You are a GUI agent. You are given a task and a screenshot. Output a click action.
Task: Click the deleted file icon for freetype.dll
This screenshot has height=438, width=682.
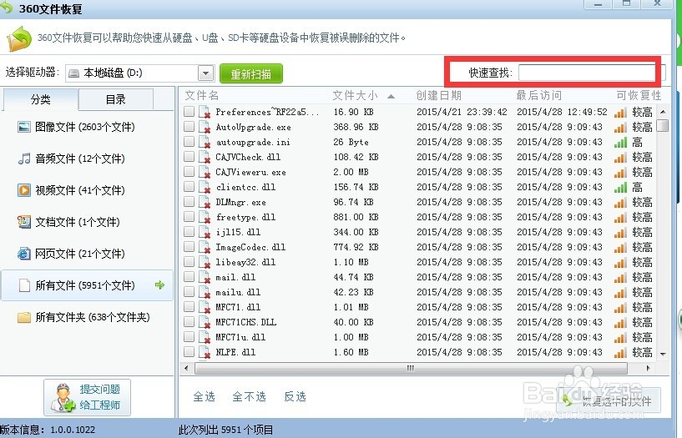204,217
